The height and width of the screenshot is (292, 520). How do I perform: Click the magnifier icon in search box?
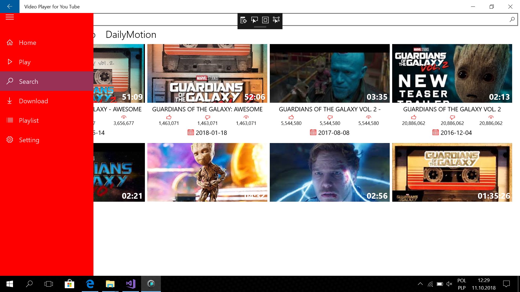coord(512,19)
